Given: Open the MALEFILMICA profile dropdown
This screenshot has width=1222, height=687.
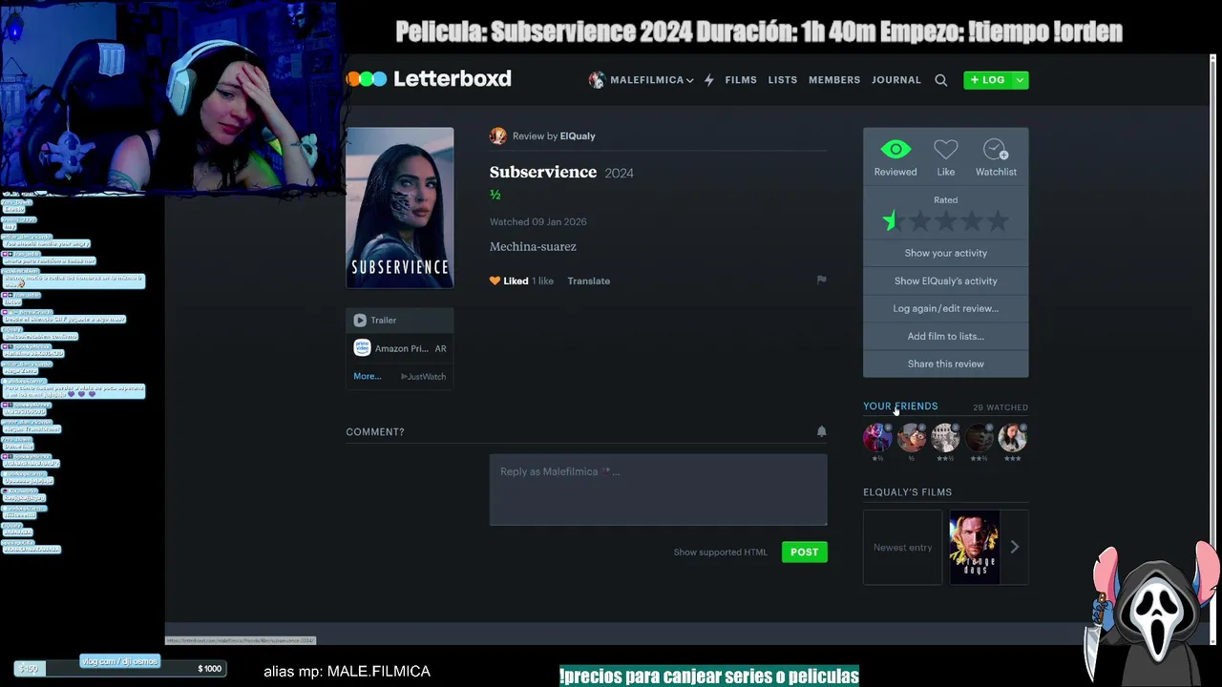Looking at the screenshot, I should click(641, 80).
